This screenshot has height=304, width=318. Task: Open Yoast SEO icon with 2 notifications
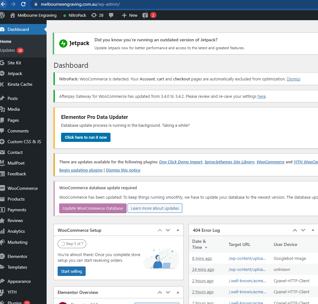pyautogui.click(x=149, y=15)
